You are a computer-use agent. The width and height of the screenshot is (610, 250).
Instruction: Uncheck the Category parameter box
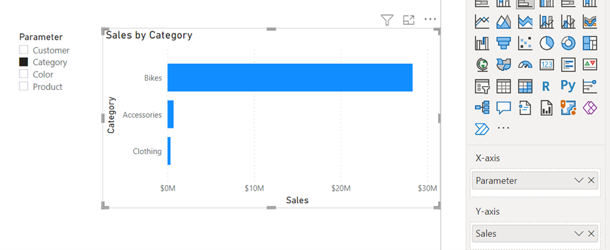(x=23, y=61)
